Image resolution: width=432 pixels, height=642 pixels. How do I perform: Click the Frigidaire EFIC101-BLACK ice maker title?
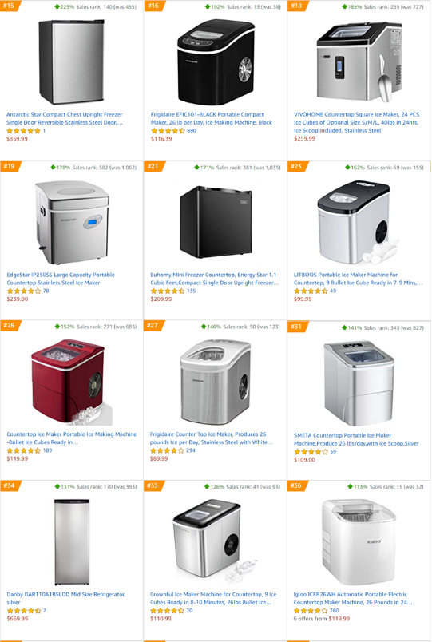coord(212,118)
